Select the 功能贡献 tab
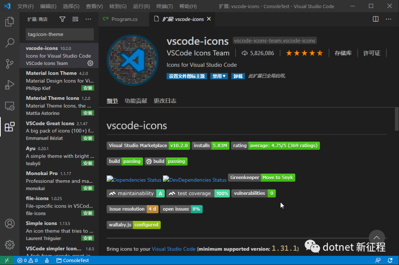Viewport: 399px width, 265px height. [136, 101]
